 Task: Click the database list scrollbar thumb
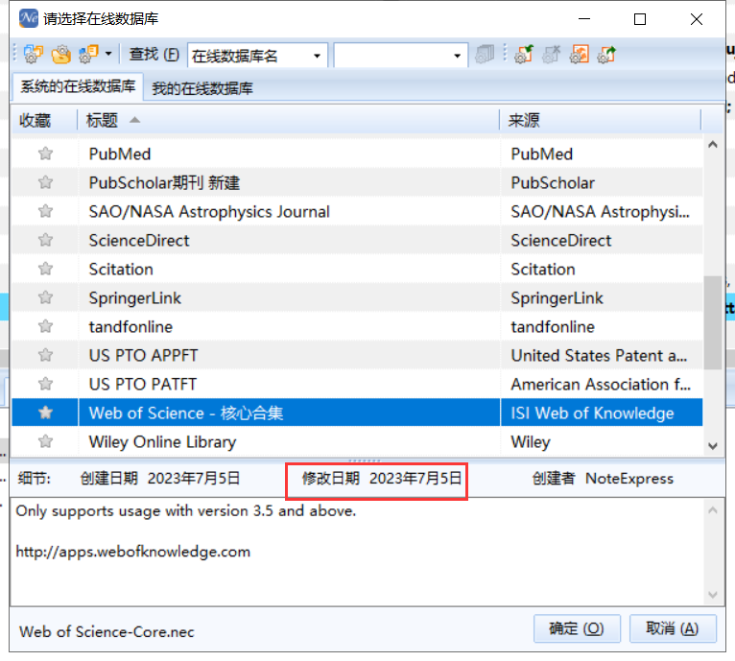coord(713,322)
